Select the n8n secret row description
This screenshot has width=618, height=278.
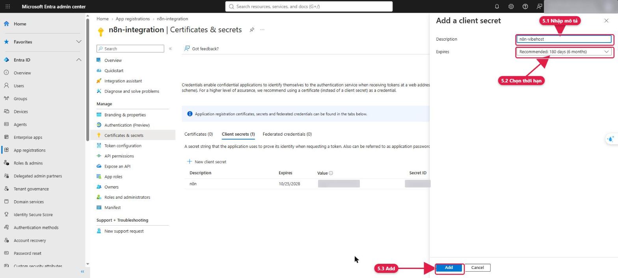click(x=193, y=184)
